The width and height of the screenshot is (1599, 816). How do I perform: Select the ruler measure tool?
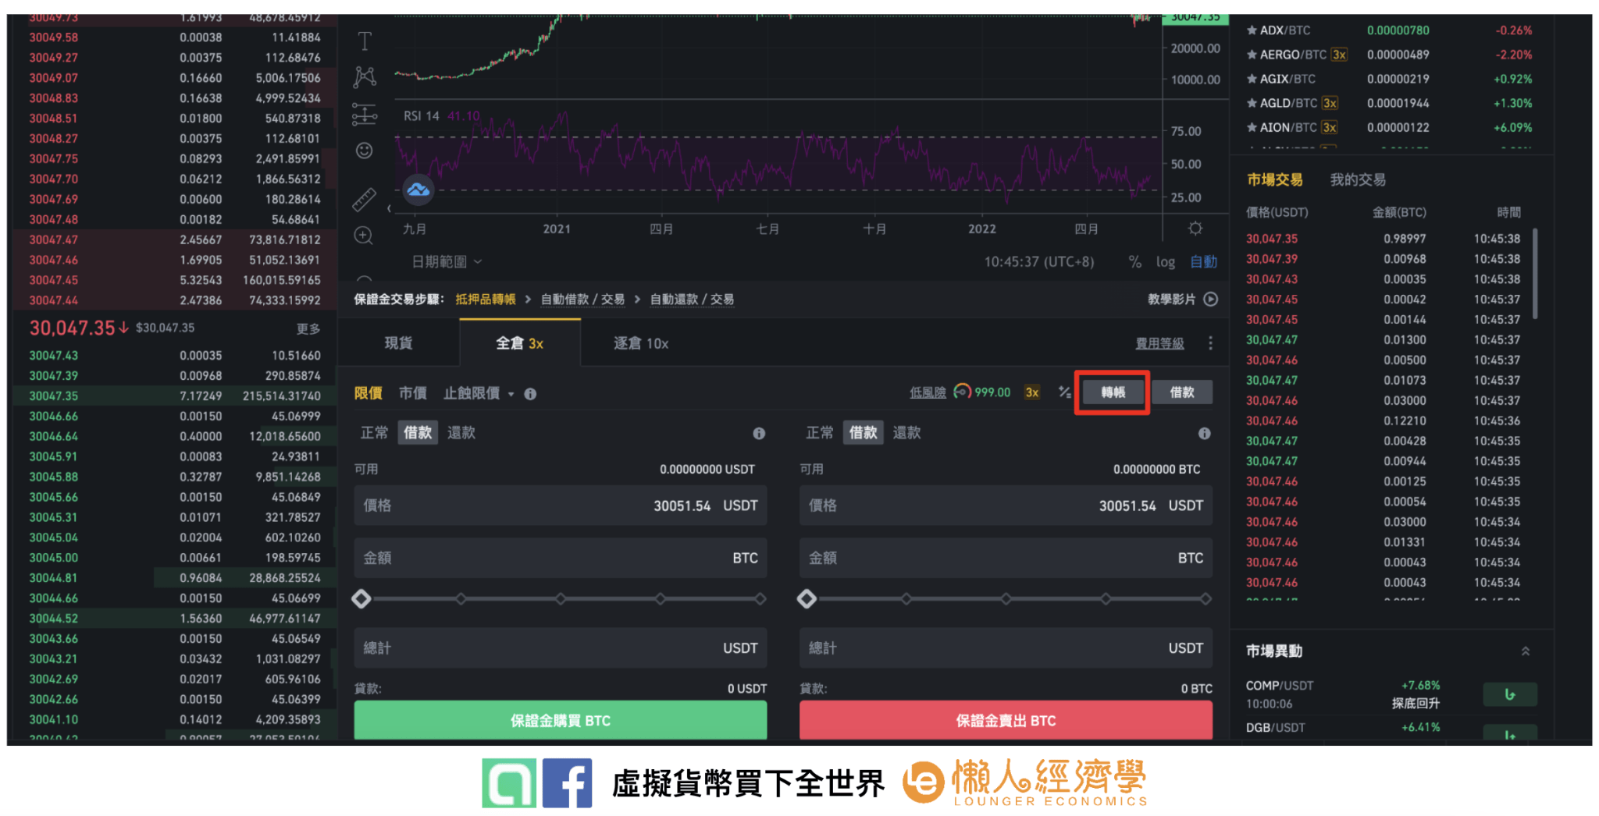pos(365,200)
